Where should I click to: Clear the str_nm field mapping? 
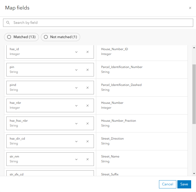(x=88, y=159)
